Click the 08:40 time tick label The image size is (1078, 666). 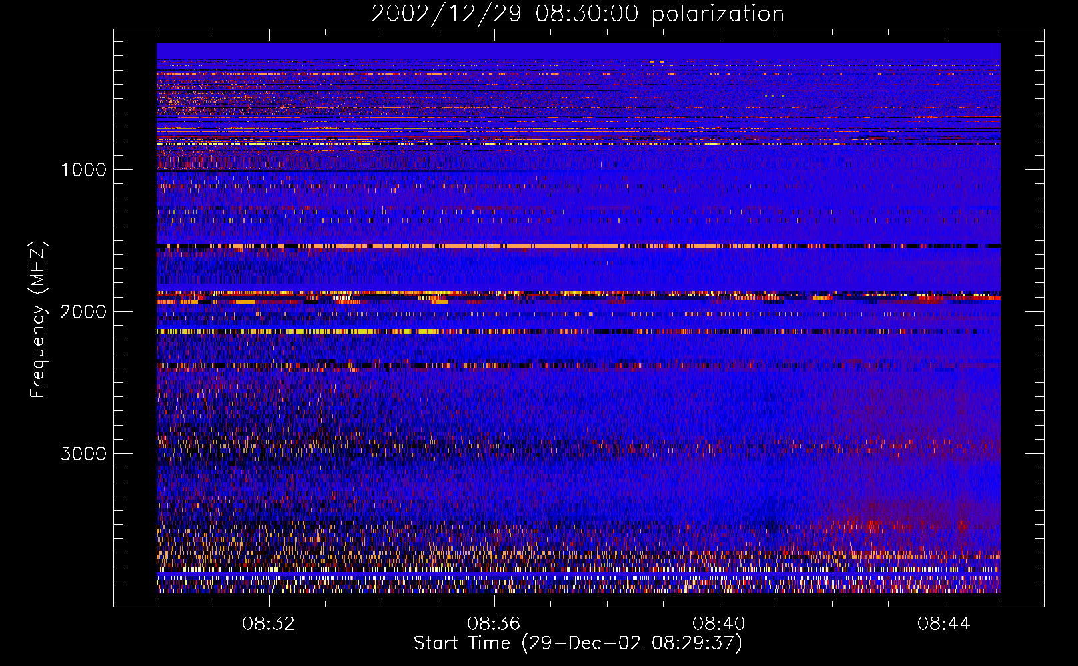pos(719,624)
